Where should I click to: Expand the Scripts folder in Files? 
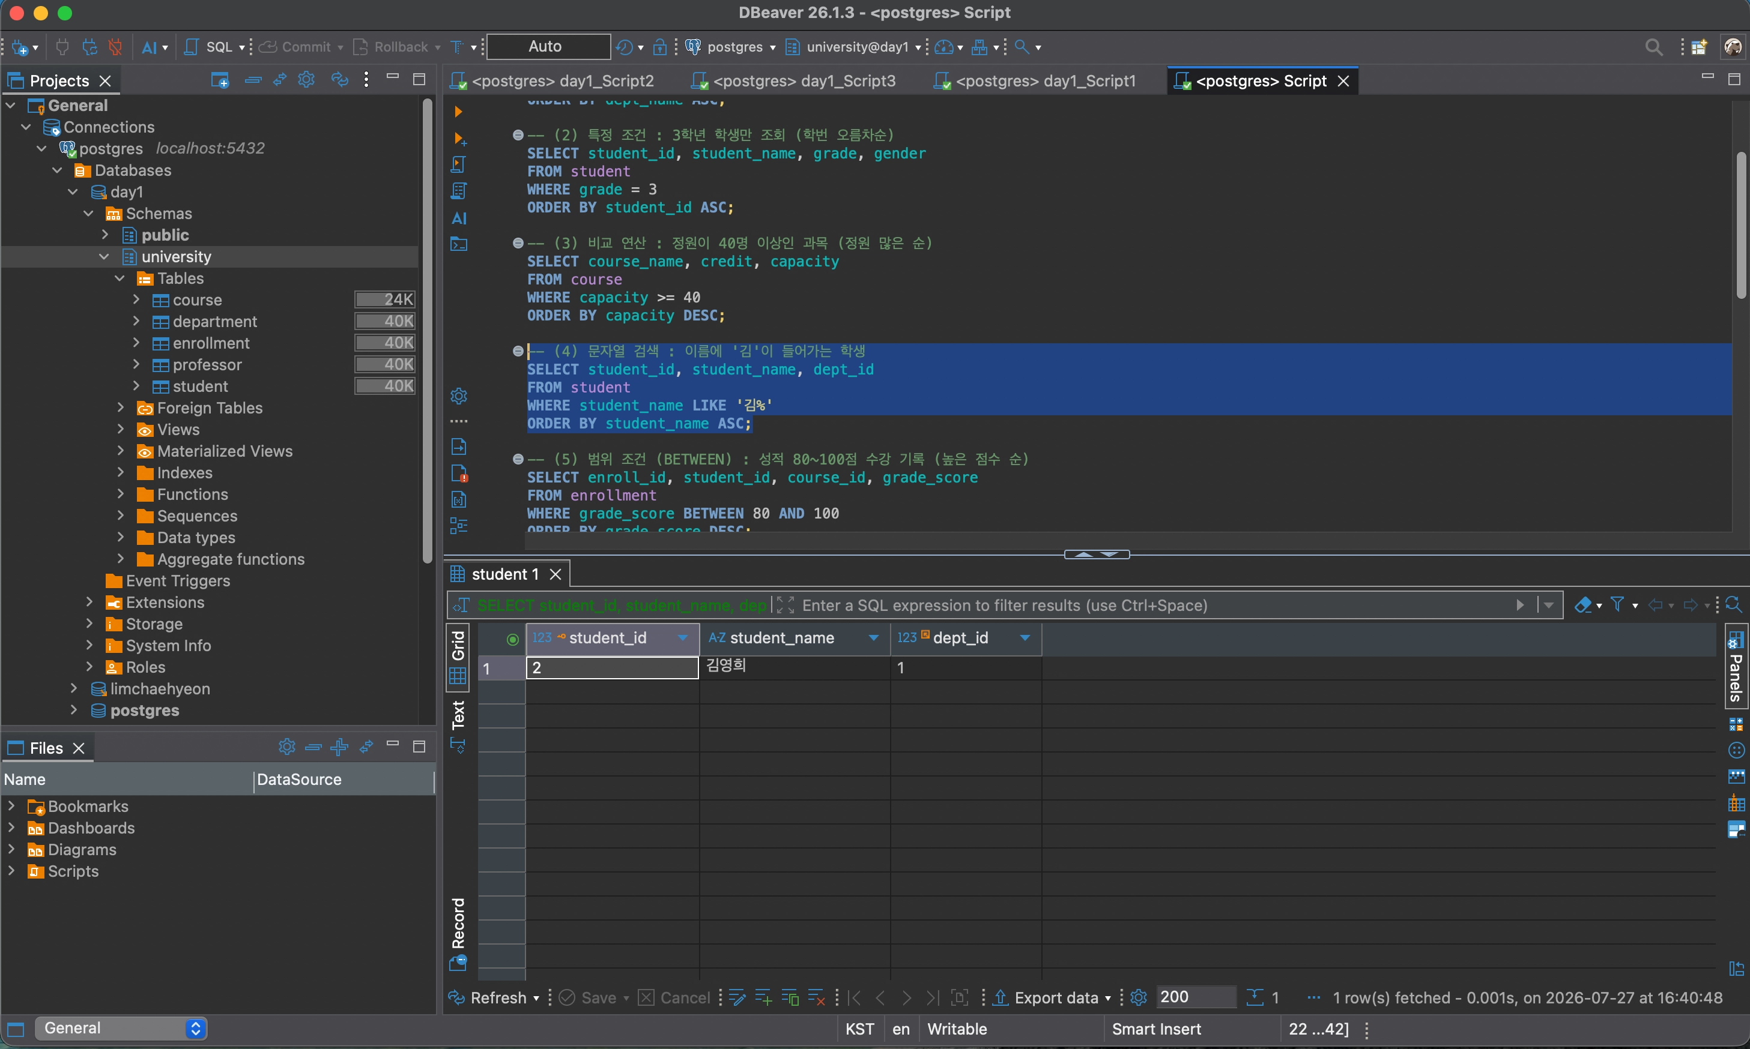tap(11, 871)
